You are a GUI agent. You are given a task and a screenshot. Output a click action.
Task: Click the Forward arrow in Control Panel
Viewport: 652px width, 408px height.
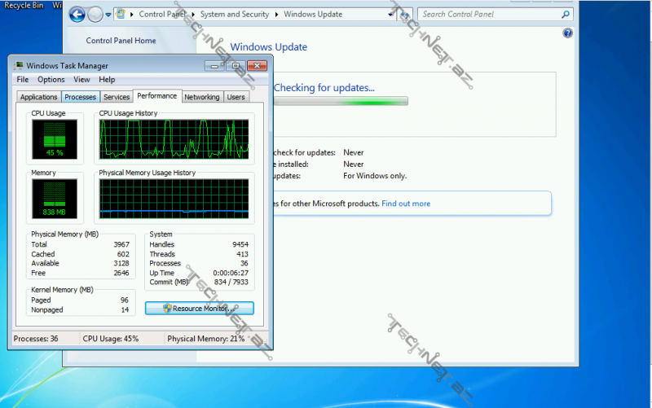click(96, 14)
